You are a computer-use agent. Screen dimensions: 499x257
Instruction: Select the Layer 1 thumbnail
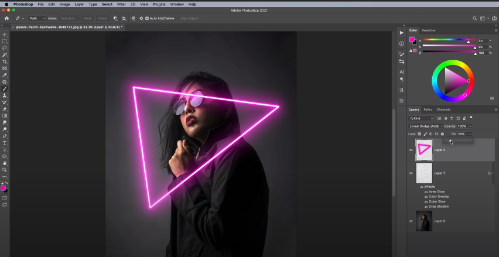423,173
